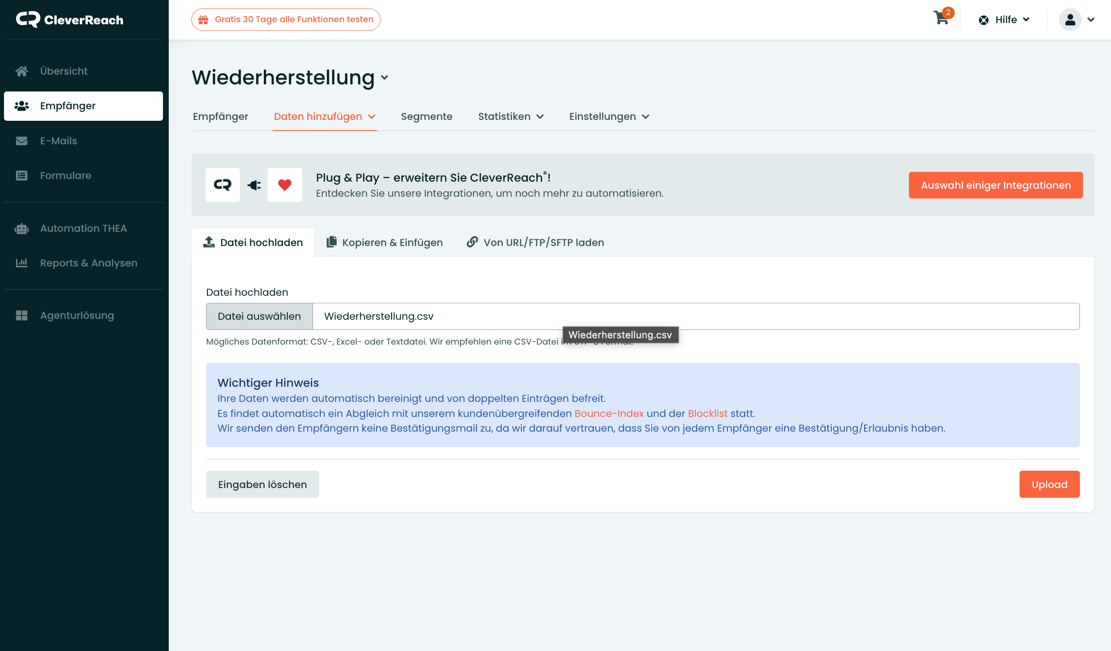
Task: Open Formulare in the sidebar
Action: [x=83, y=175]
